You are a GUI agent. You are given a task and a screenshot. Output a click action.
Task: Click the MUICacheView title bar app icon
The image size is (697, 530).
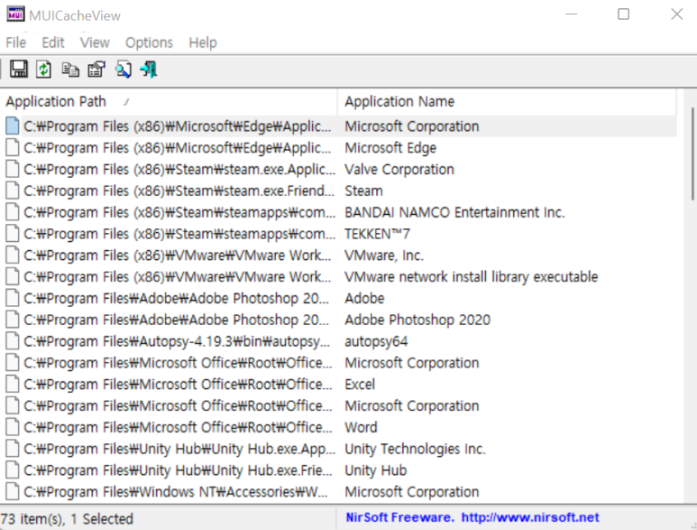[x=15, y=14]
